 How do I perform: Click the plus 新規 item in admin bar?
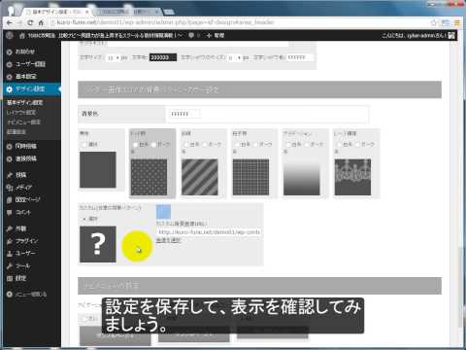tap(216, 35)
